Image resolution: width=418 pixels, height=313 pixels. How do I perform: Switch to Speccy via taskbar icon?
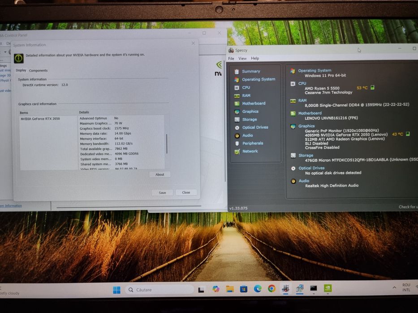coord(286,288)
